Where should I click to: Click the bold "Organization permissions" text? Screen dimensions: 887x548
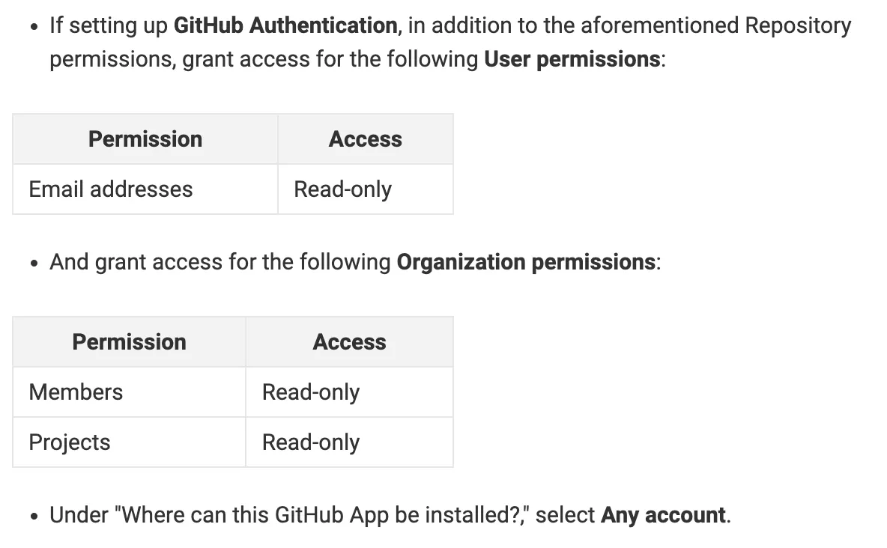[x=526, y=262]
